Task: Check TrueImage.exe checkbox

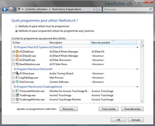Action: (14, 95)
